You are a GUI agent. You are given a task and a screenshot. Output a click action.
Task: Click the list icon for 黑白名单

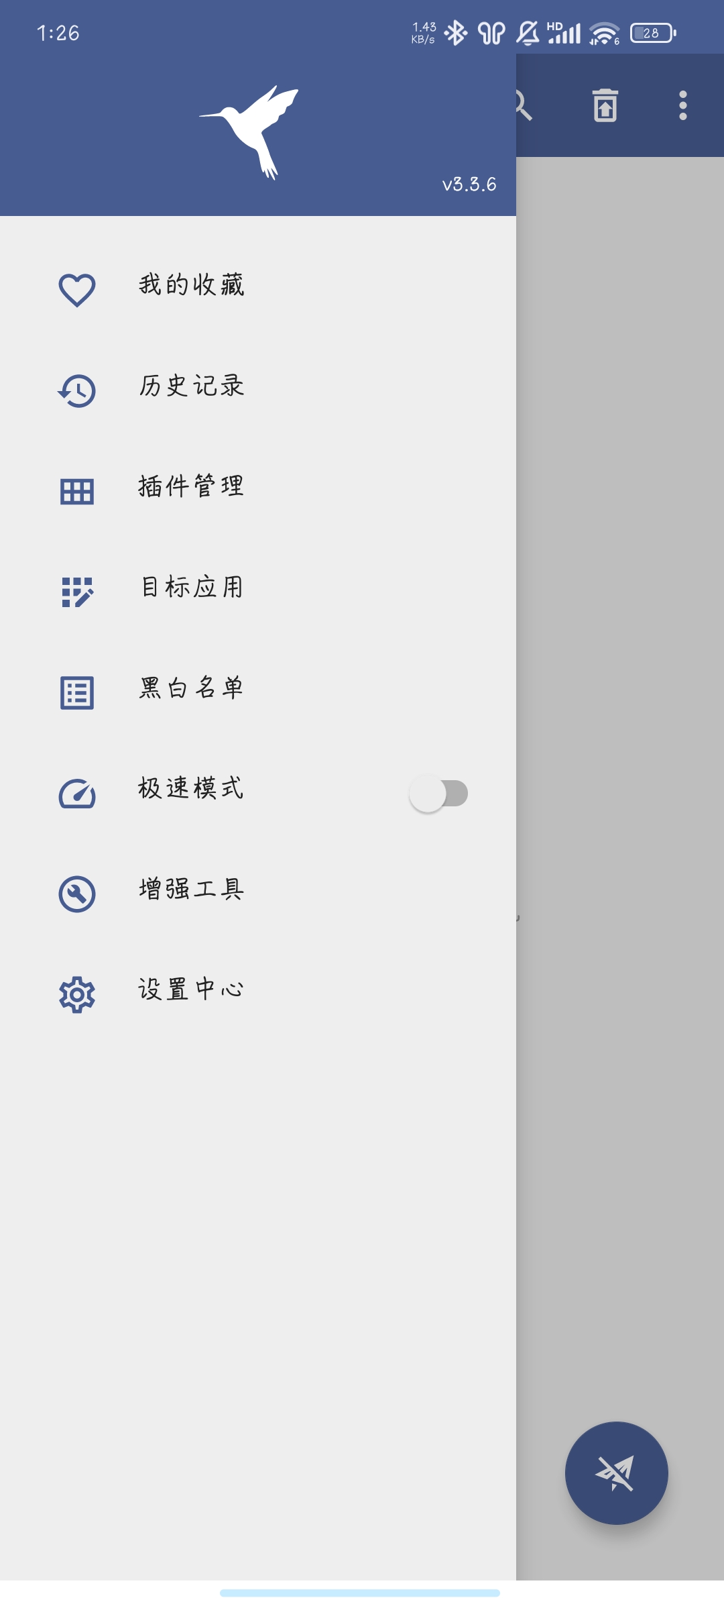point(77,693)
